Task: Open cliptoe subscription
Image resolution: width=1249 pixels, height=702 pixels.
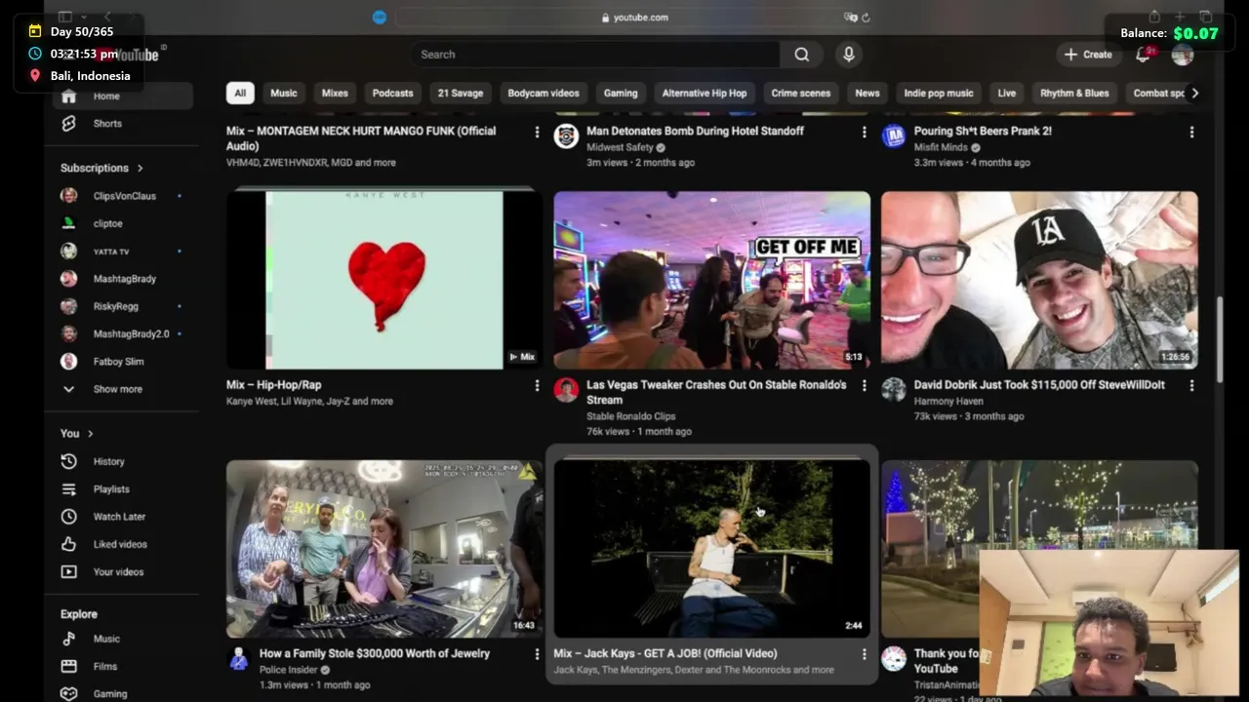Action: click(x=123, y=223)
